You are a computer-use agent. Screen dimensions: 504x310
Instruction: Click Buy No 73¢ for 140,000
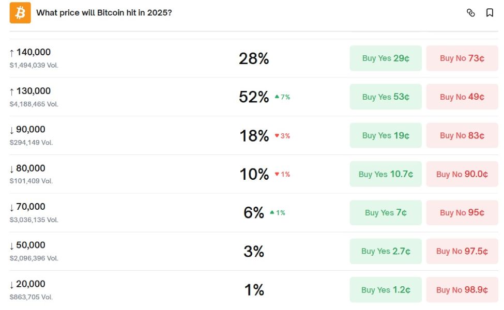[462, 58]
